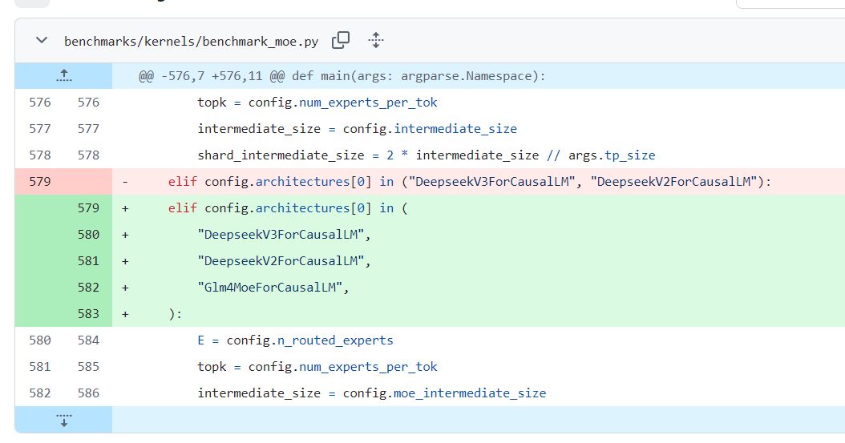The width and height of the screenshot is (845, 443).
Task: Copy the benchmark_moe.py file path
Action: (x=341, y=40)
